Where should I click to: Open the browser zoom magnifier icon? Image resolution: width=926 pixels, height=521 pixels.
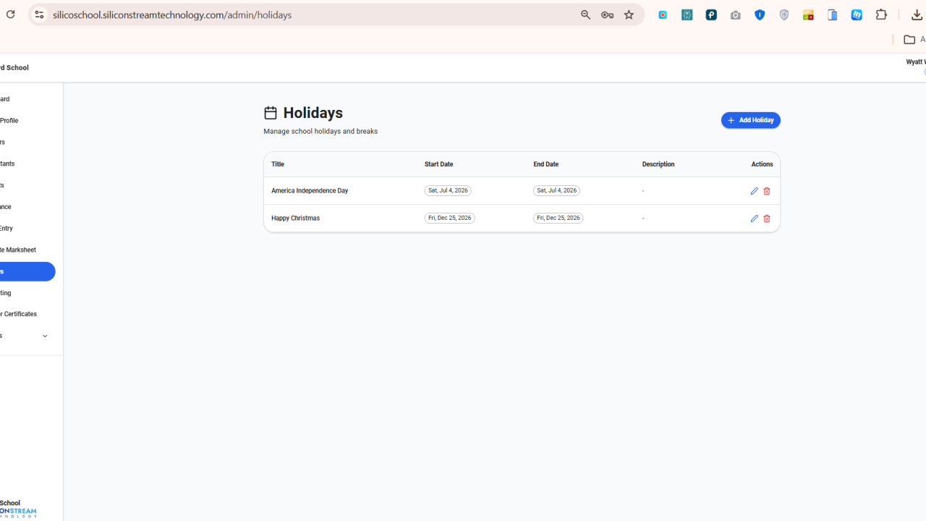pyautogui.click(x=585, y=14)
